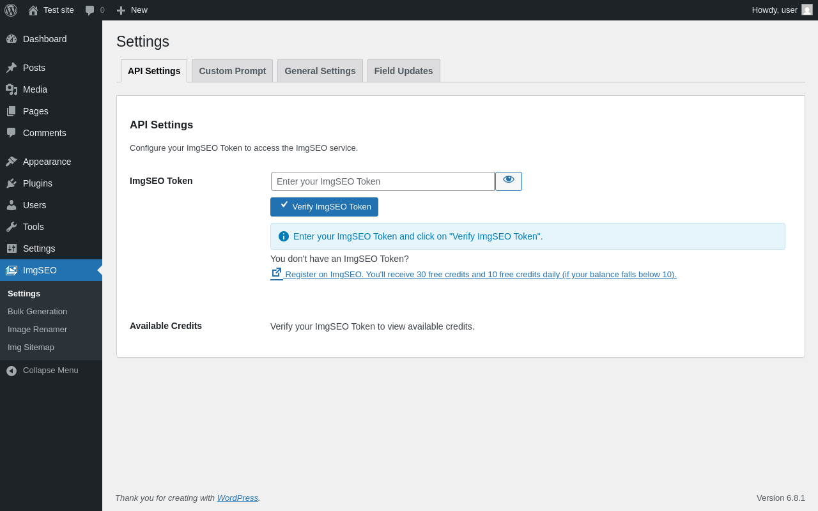Click the Settings page title
Viewport: 818px width, 511px height.
(x=143, y=42)
